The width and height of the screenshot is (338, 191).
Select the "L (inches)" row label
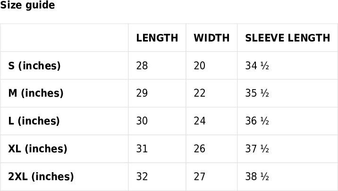click(34, 121)
